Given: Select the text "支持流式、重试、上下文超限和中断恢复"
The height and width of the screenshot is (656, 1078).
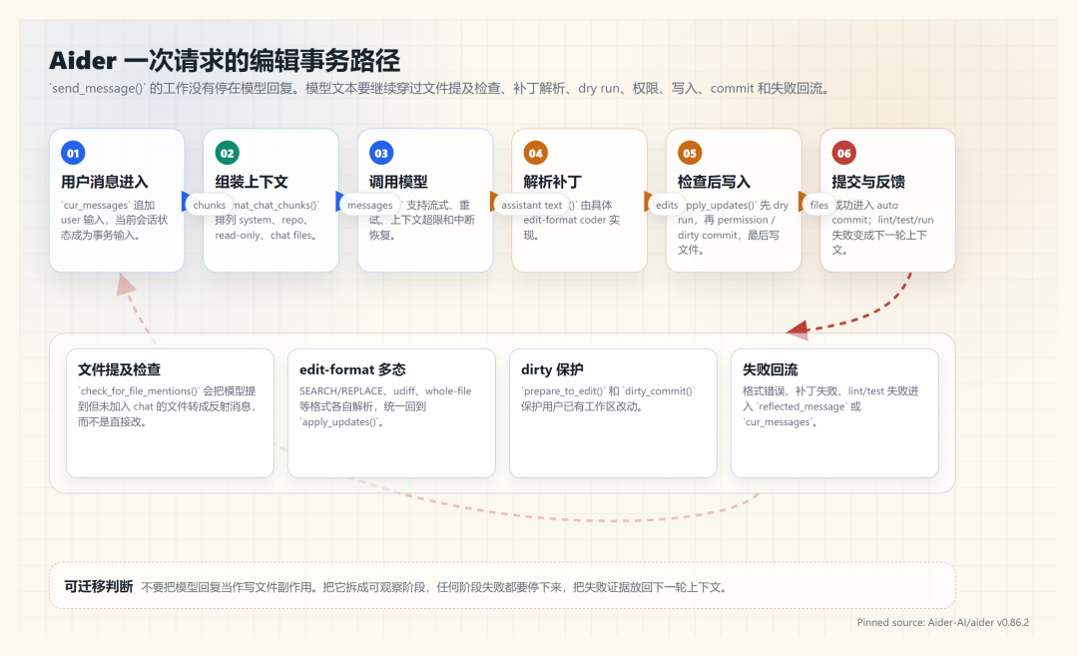Looking at the screenshot, I should [422, 220].
